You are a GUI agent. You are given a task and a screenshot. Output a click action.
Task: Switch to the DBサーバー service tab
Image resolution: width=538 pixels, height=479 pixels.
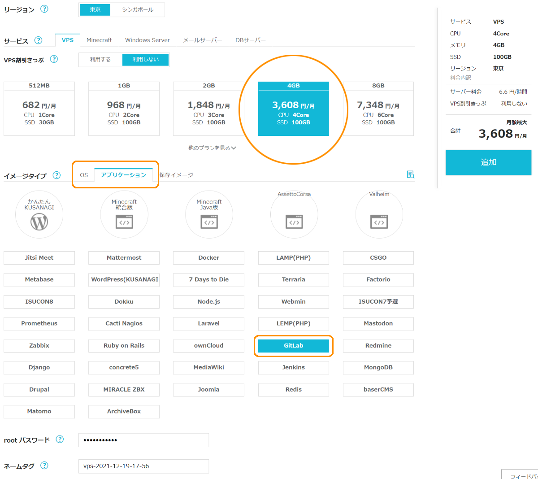click(x=251, y=40)
